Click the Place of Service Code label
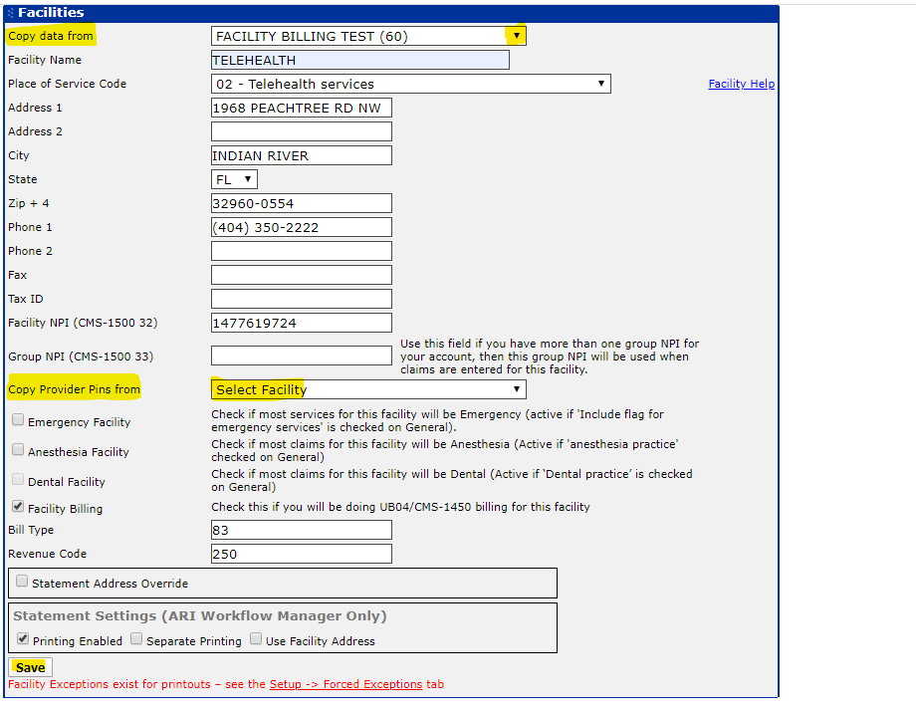 pos(67,84)
